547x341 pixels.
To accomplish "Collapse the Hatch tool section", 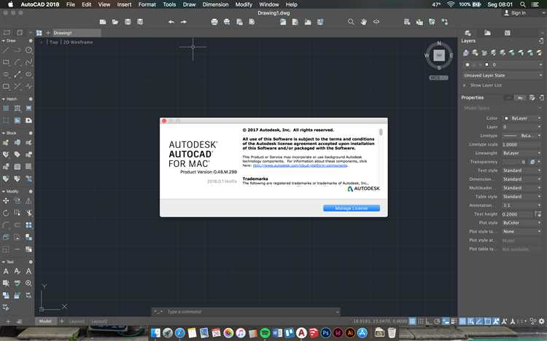I will pyautogui.click(x=3, y=99).
